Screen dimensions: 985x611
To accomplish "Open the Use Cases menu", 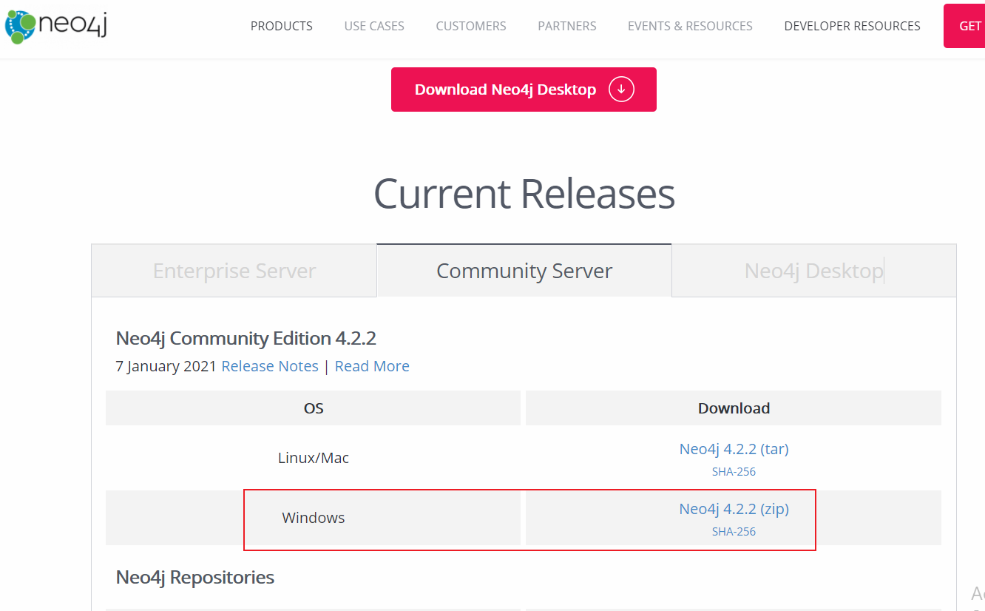I will pos(374,26).
